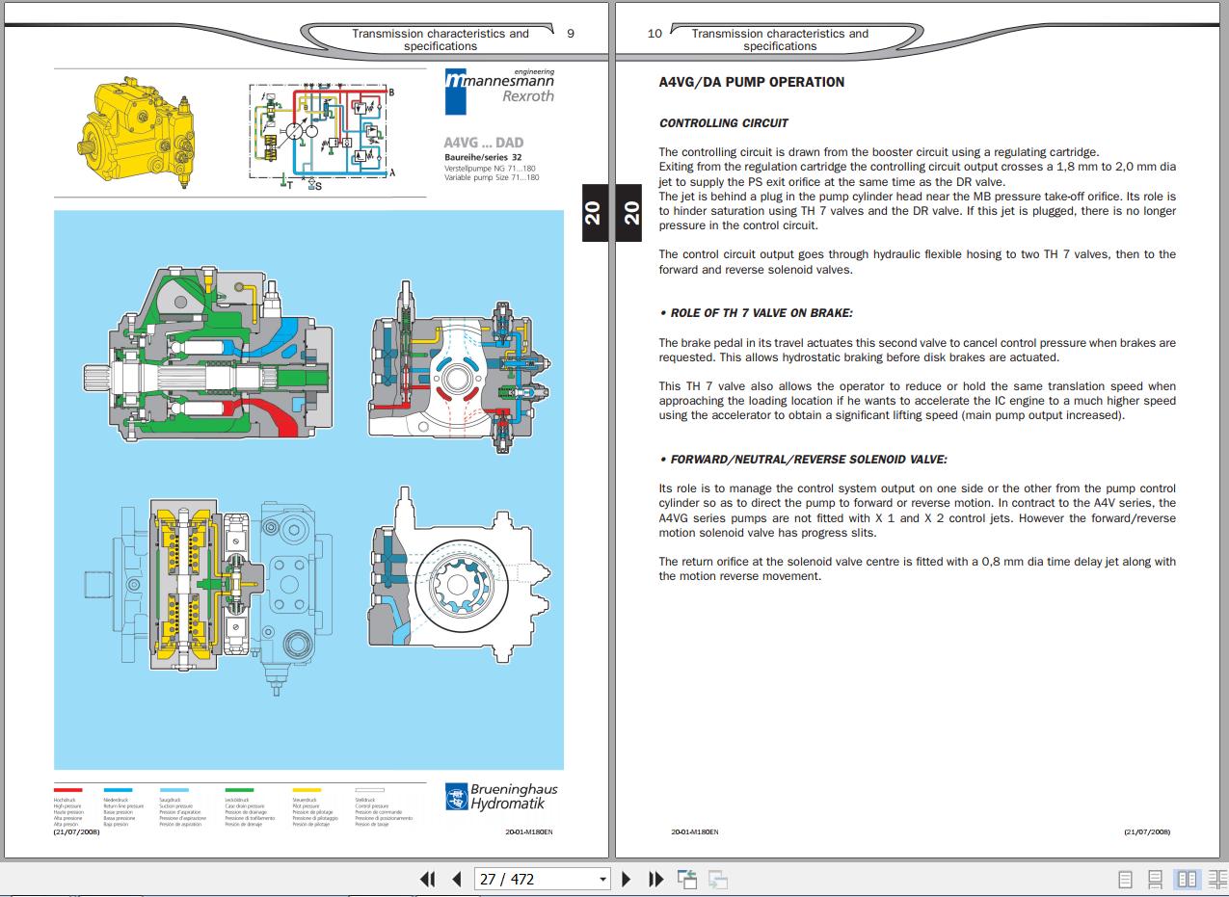Click 'Verstellpumpe NG 71...180' text

488,169
